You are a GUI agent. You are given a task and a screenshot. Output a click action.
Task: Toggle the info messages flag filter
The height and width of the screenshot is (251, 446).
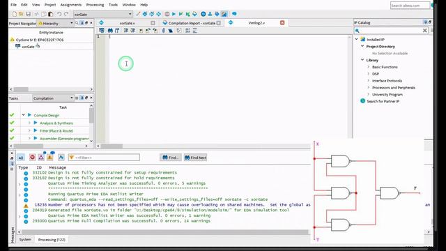coord(61,157)
